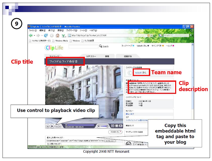
Task: Open the Back history dropdown arrow
Action: [34, 35]
